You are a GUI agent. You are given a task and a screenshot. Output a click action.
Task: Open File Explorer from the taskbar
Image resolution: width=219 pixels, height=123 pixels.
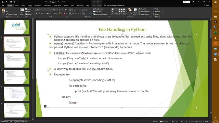215,17
